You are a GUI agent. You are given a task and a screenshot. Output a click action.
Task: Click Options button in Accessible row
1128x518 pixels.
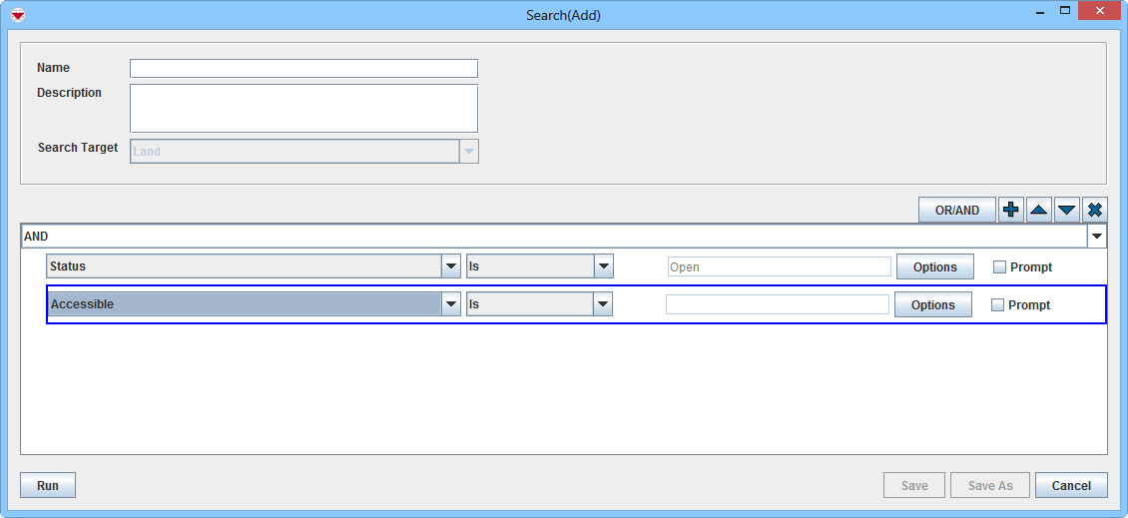tap(932, 305)
